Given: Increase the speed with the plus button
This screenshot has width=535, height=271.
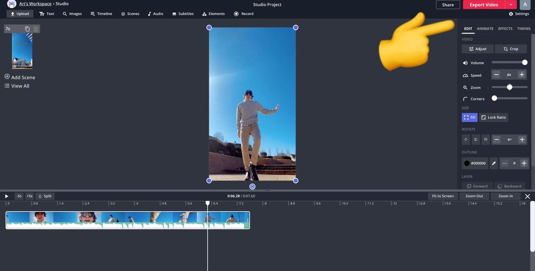Looking at the screenshot, I should point(522,75).
